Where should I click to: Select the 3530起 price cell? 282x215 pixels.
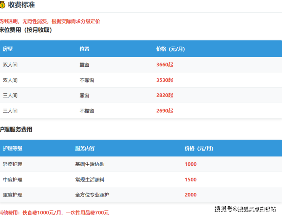[165, 80]
